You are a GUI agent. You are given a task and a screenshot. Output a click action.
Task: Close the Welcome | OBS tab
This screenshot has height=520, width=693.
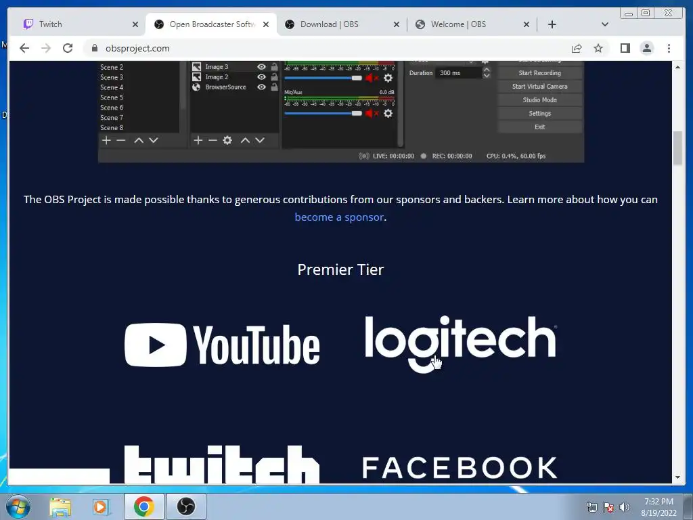(x=527, y=24)
